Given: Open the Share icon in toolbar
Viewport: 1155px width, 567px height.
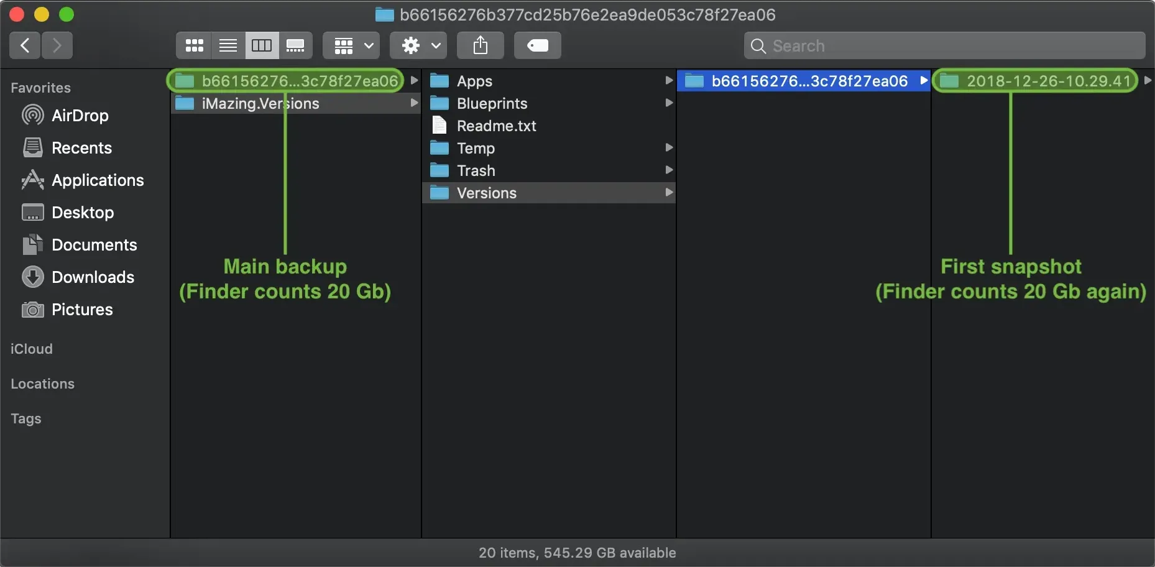Looking at the screenshot, I should pyautogui.click(x=479, y=45).
